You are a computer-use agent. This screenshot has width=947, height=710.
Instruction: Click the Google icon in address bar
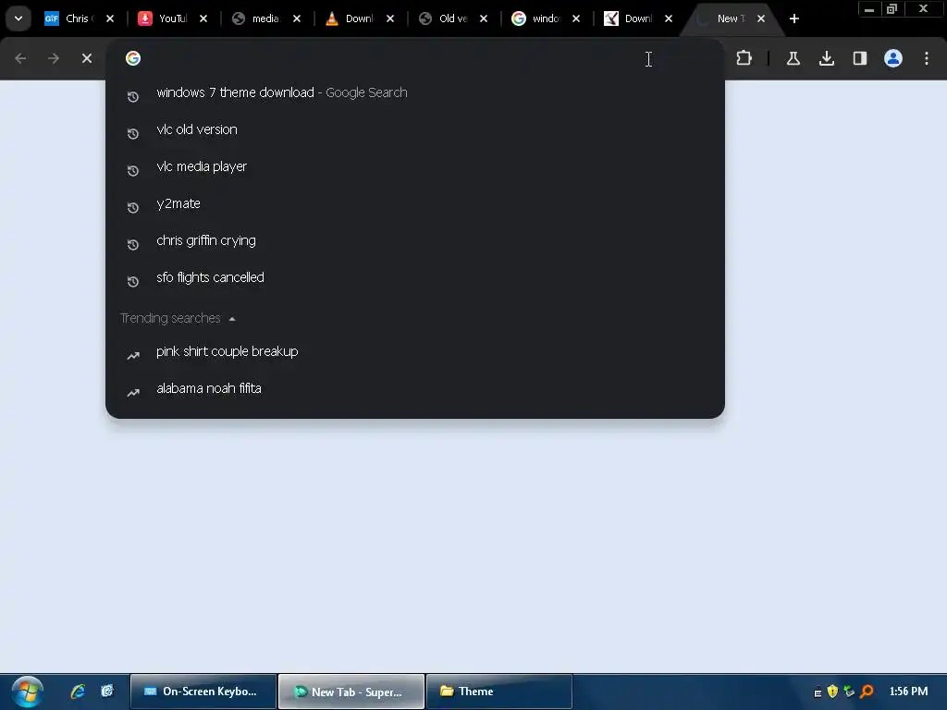coord(133,58)
